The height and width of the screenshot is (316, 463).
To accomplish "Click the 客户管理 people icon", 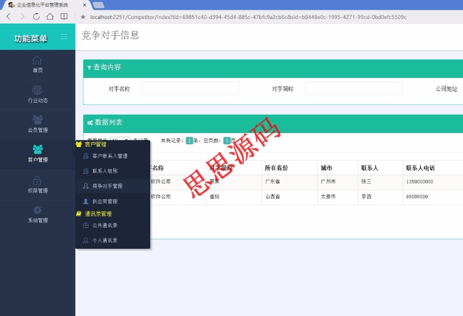I will tap(38, 150).
